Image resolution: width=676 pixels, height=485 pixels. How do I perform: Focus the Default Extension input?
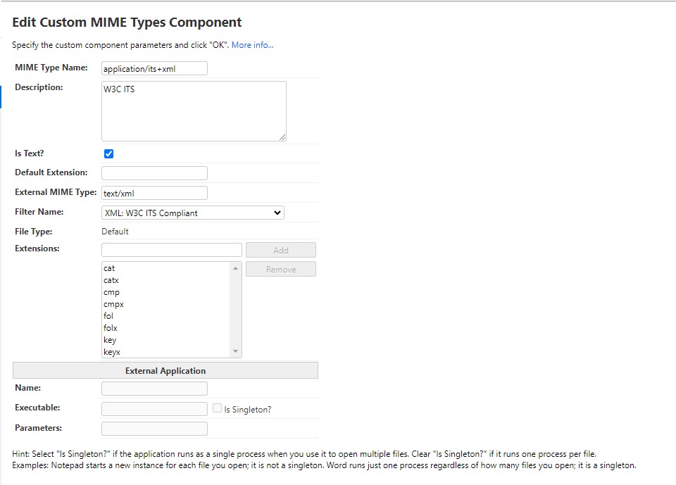pyautogui.click(x=154, y=172)
